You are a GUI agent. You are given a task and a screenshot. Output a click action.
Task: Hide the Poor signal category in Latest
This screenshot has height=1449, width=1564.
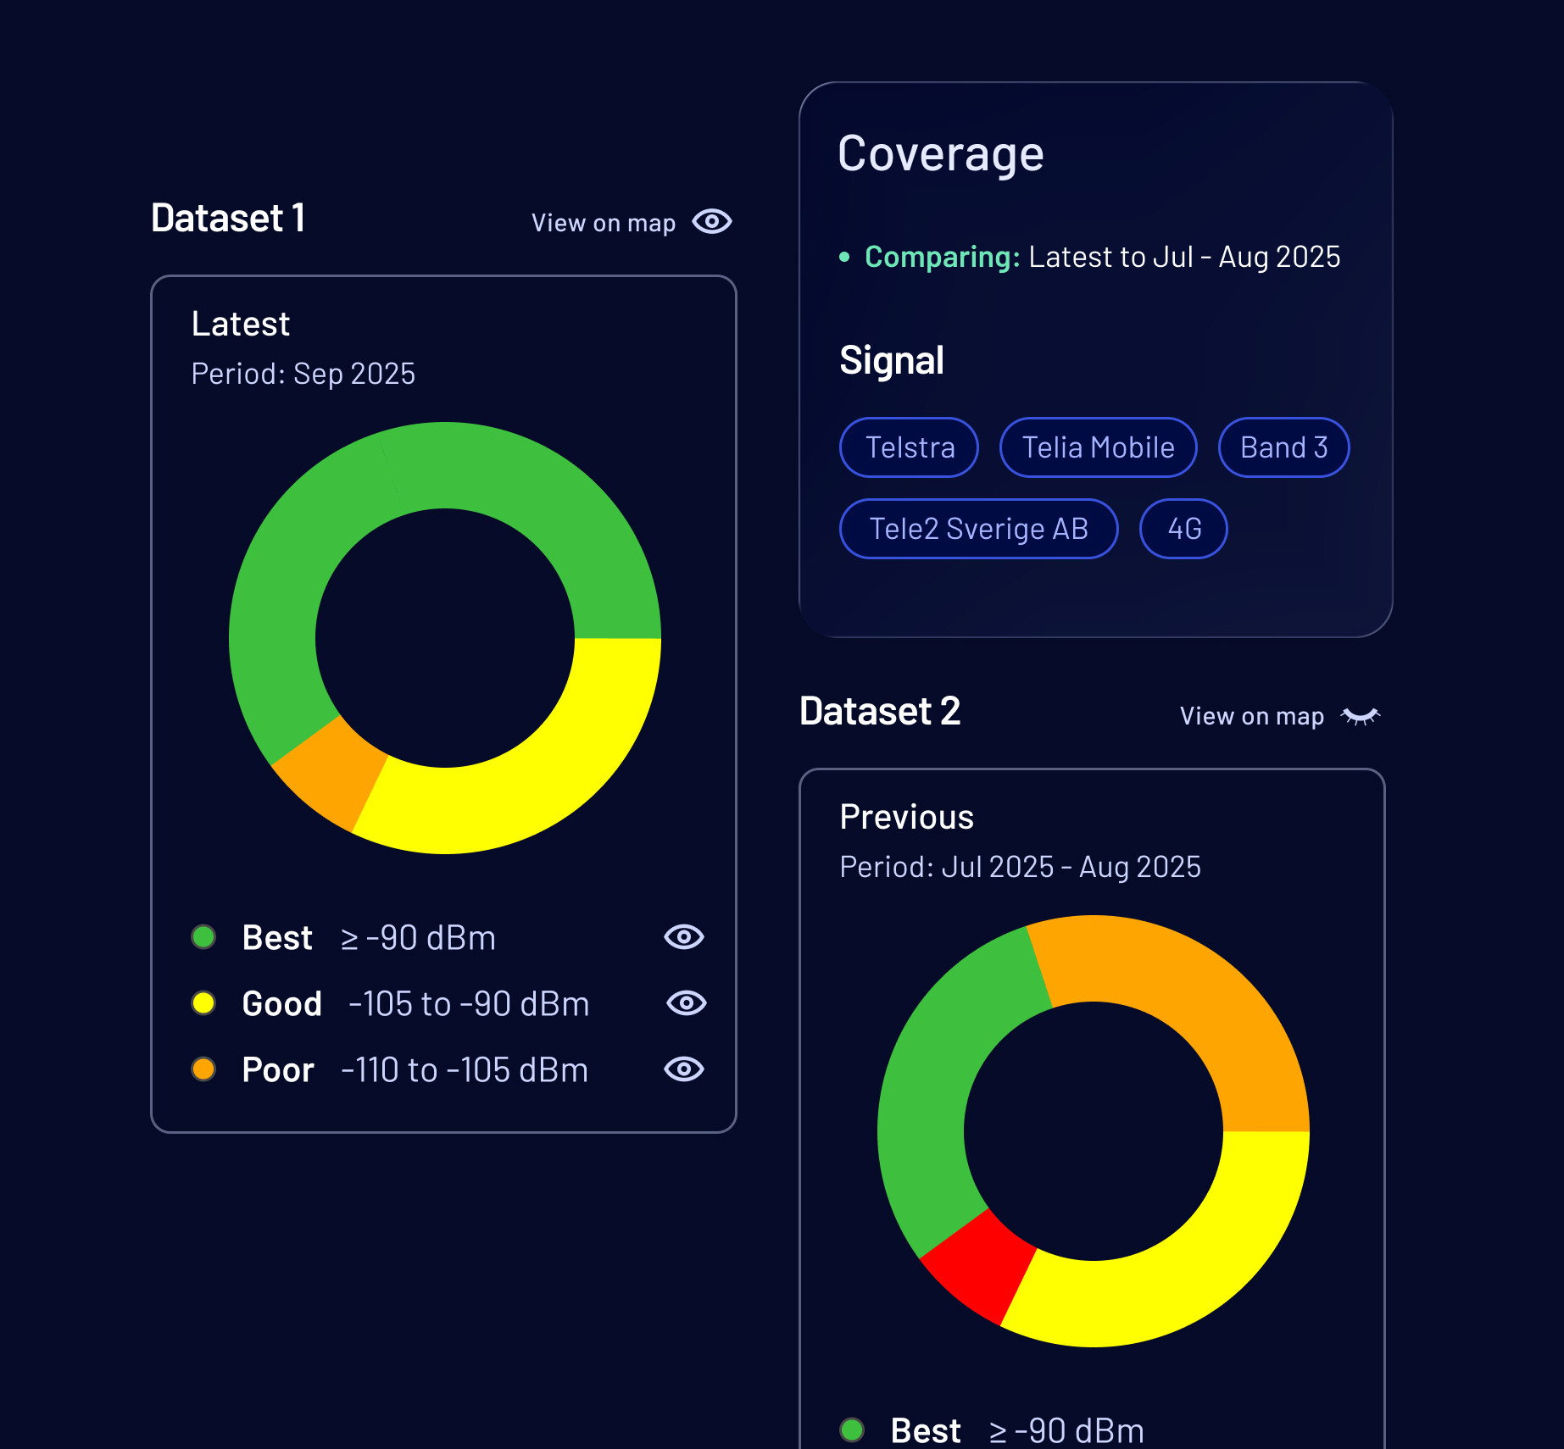(x=684, y=1069)
